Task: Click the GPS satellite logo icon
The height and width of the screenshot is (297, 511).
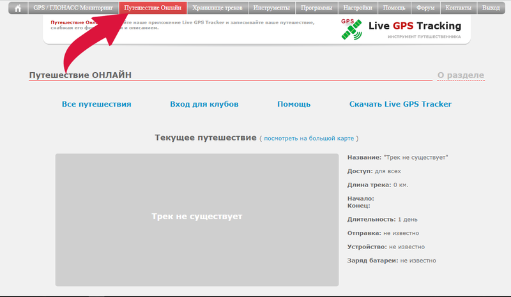Action: tap(350, 29)
